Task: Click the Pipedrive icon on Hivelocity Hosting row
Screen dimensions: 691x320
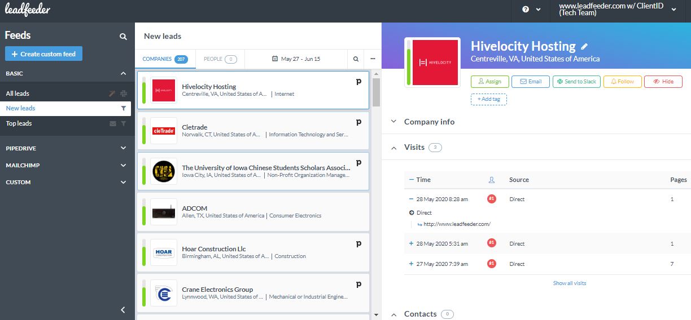Action: [x=358, y=82]
